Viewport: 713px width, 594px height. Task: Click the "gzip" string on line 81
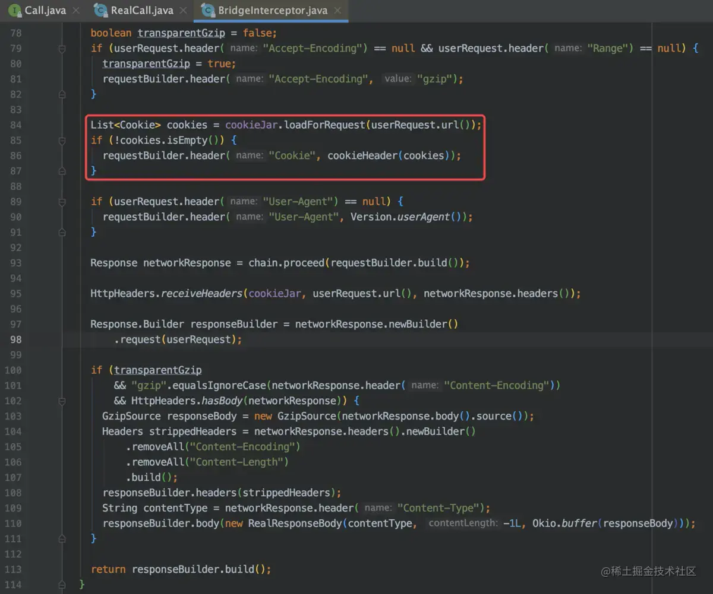(x=434, y=79)
